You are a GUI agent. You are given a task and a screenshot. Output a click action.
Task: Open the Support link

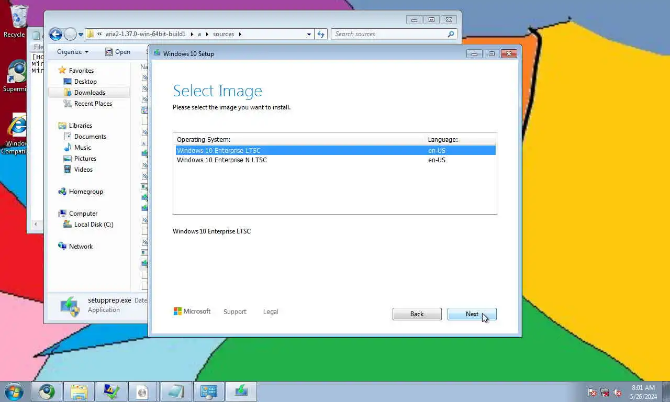[234, 311]
